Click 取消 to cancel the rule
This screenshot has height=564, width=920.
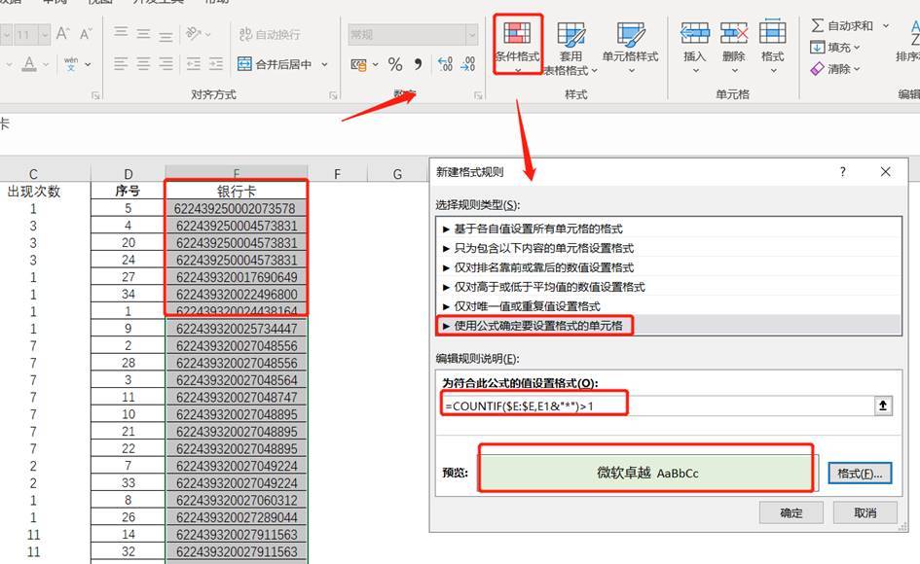click(865, 512)
